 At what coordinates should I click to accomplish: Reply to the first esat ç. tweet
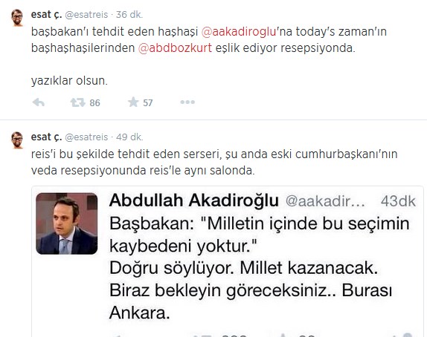[x=39, y=102]
